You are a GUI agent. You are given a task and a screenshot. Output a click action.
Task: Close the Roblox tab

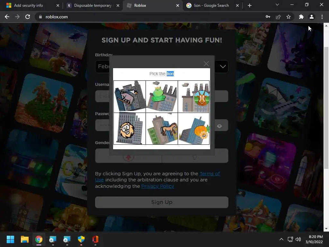tap(178, 5)
